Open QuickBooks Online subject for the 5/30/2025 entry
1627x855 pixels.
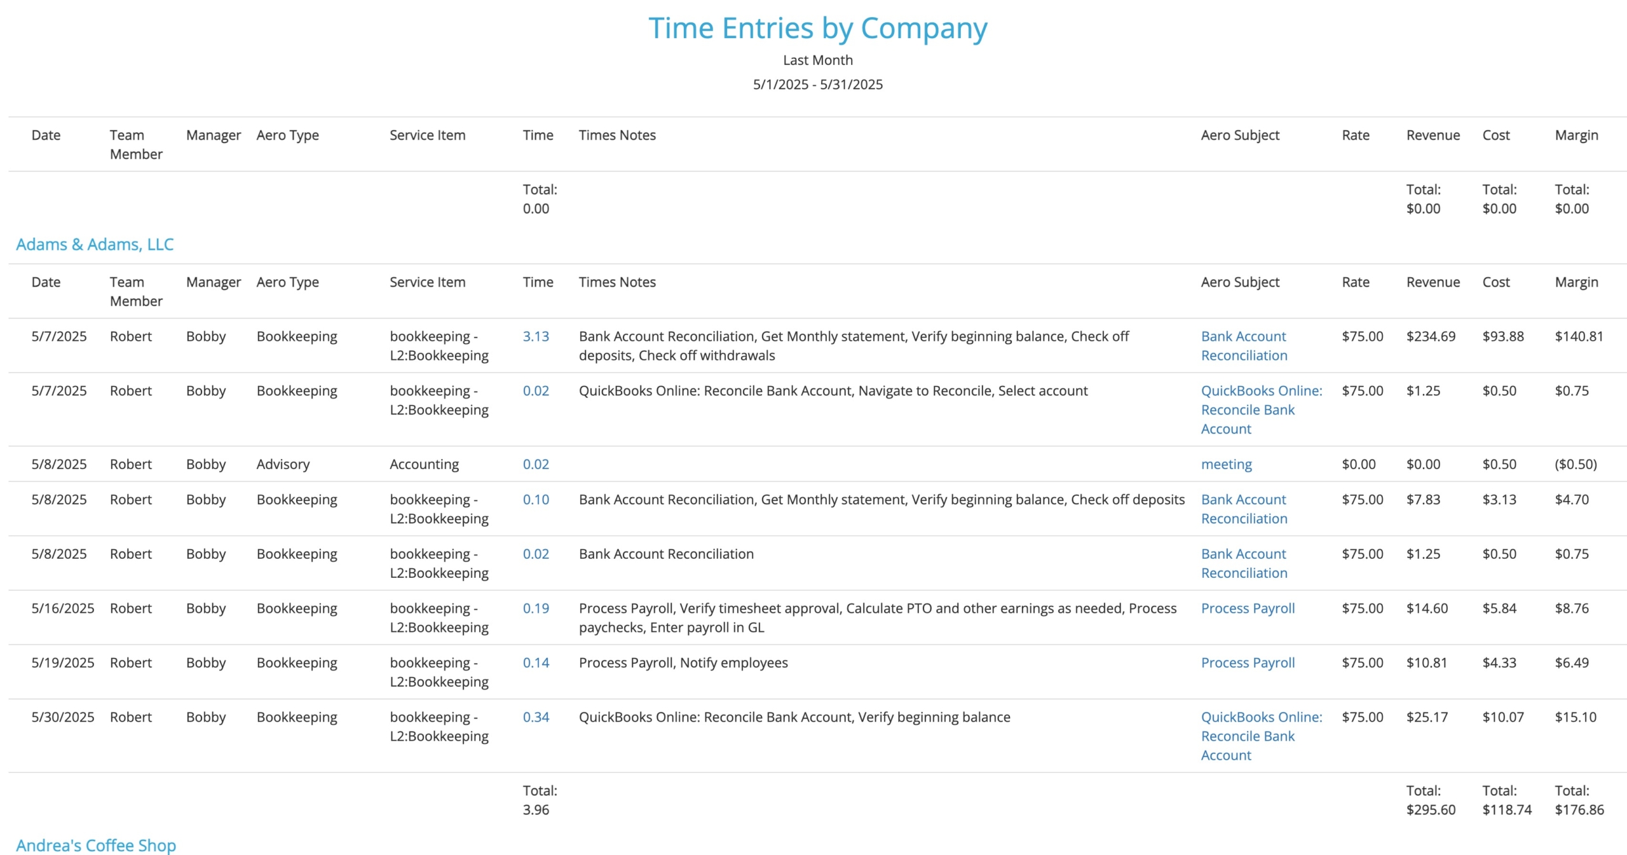pos(1262,735)
